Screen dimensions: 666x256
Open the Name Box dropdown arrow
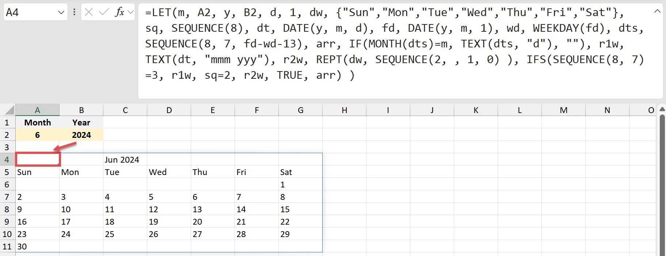(x=61, y=12)
